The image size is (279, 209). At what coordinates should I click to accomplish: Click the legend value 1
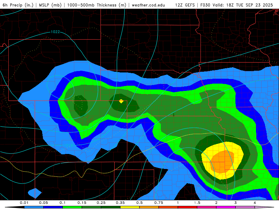tap(178, 203)
